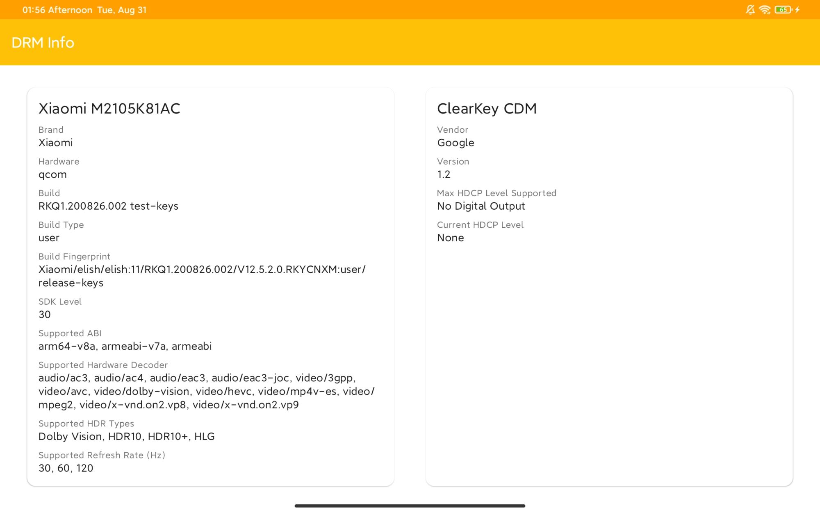Tap the Version label
This screenshot has width=820, height=512.
click(453, 161)
